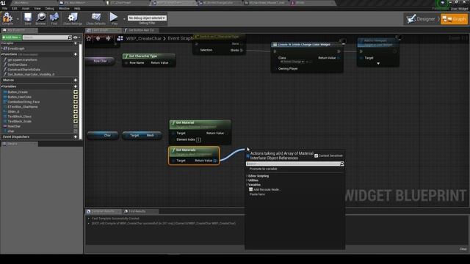Select the RowChar variable
Image resolution: width=470 pixels, height=264 pixels.
[x=14, y=126]
